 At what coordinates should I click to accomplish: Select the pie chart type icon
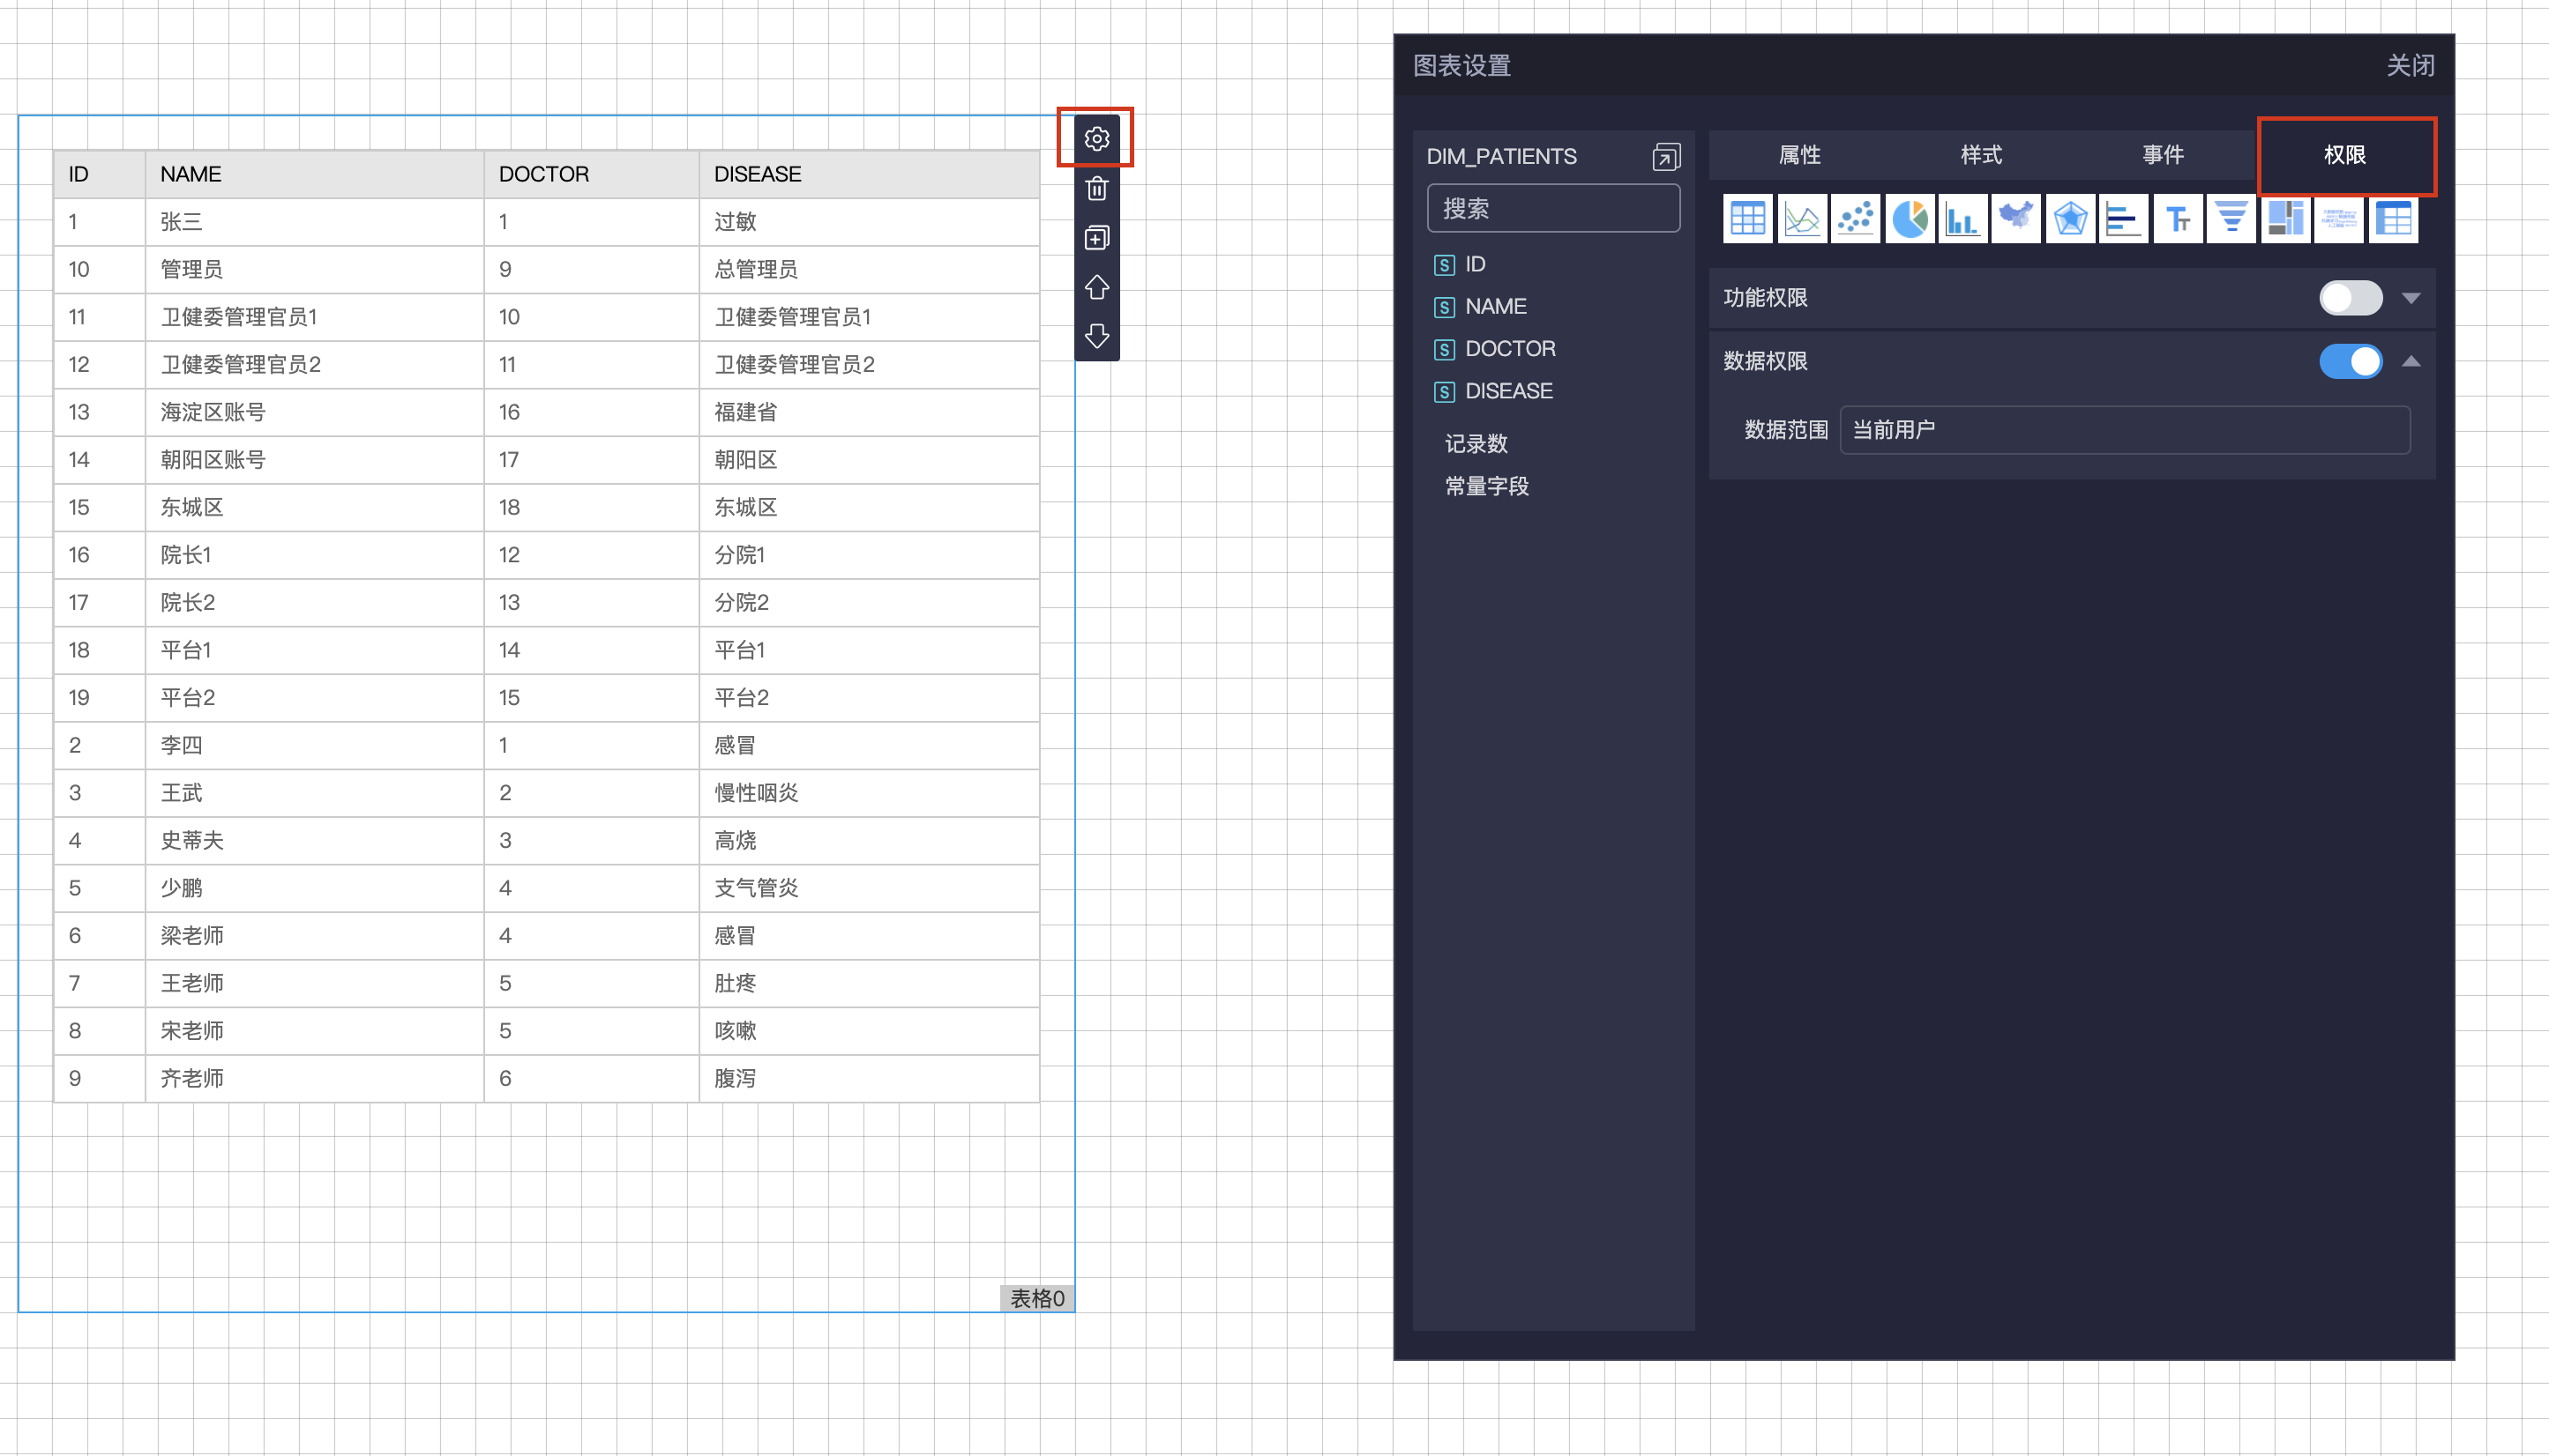(1910, 219)
